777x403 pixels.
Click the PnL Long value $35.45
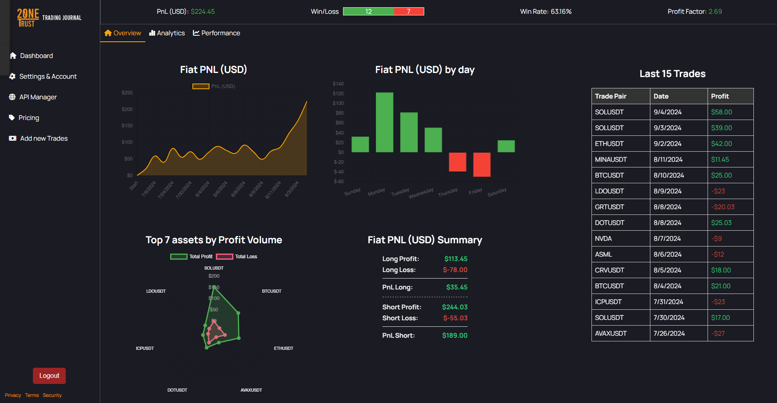(457, 287)
